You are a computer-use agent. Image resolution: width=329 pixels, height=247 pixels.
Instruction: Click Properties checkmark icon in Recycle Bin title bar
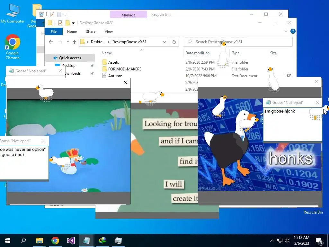52,14
